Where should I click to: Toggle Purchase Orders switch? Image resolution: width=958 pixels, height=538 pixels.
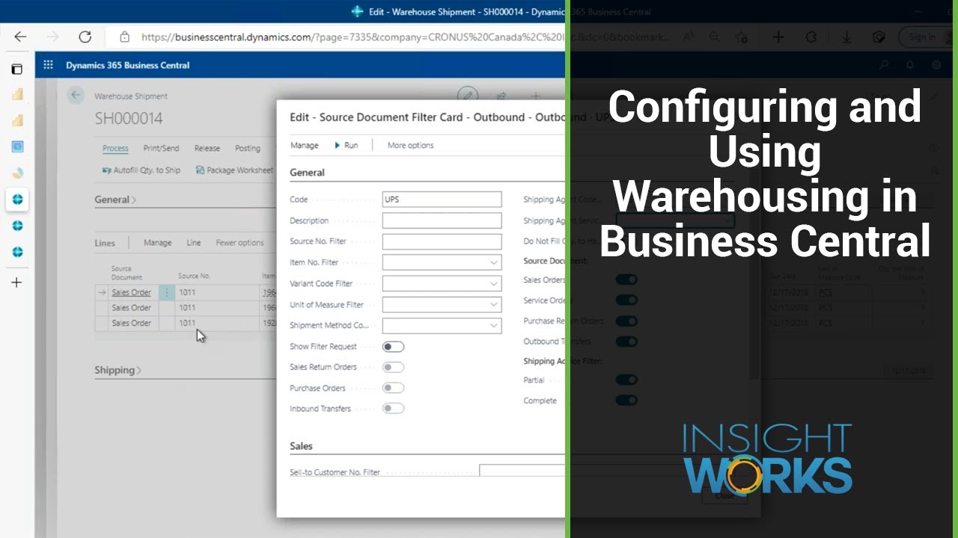click(x=393, y=388)
